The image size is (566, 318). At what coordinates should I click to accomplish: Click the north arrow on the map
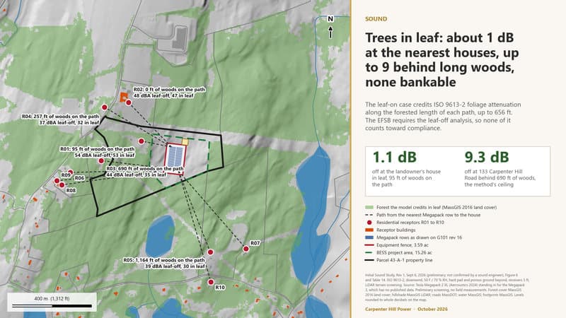click(330, 27)
